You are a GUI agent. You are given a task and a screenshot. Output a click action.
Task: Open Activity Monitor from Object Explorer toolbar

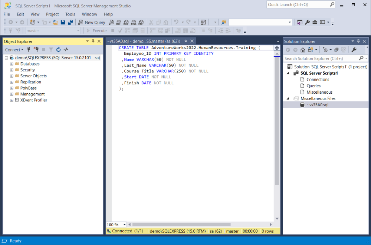66,49
